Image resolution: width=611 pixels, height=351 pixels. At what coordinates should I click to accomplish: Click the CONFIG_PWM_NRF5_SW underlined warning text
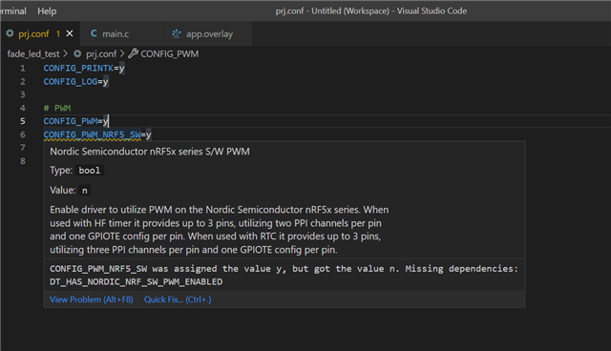tap(92, 134)
